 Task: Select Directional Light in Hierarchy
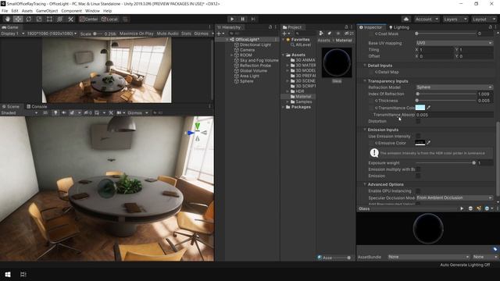[x=255, y=44]
